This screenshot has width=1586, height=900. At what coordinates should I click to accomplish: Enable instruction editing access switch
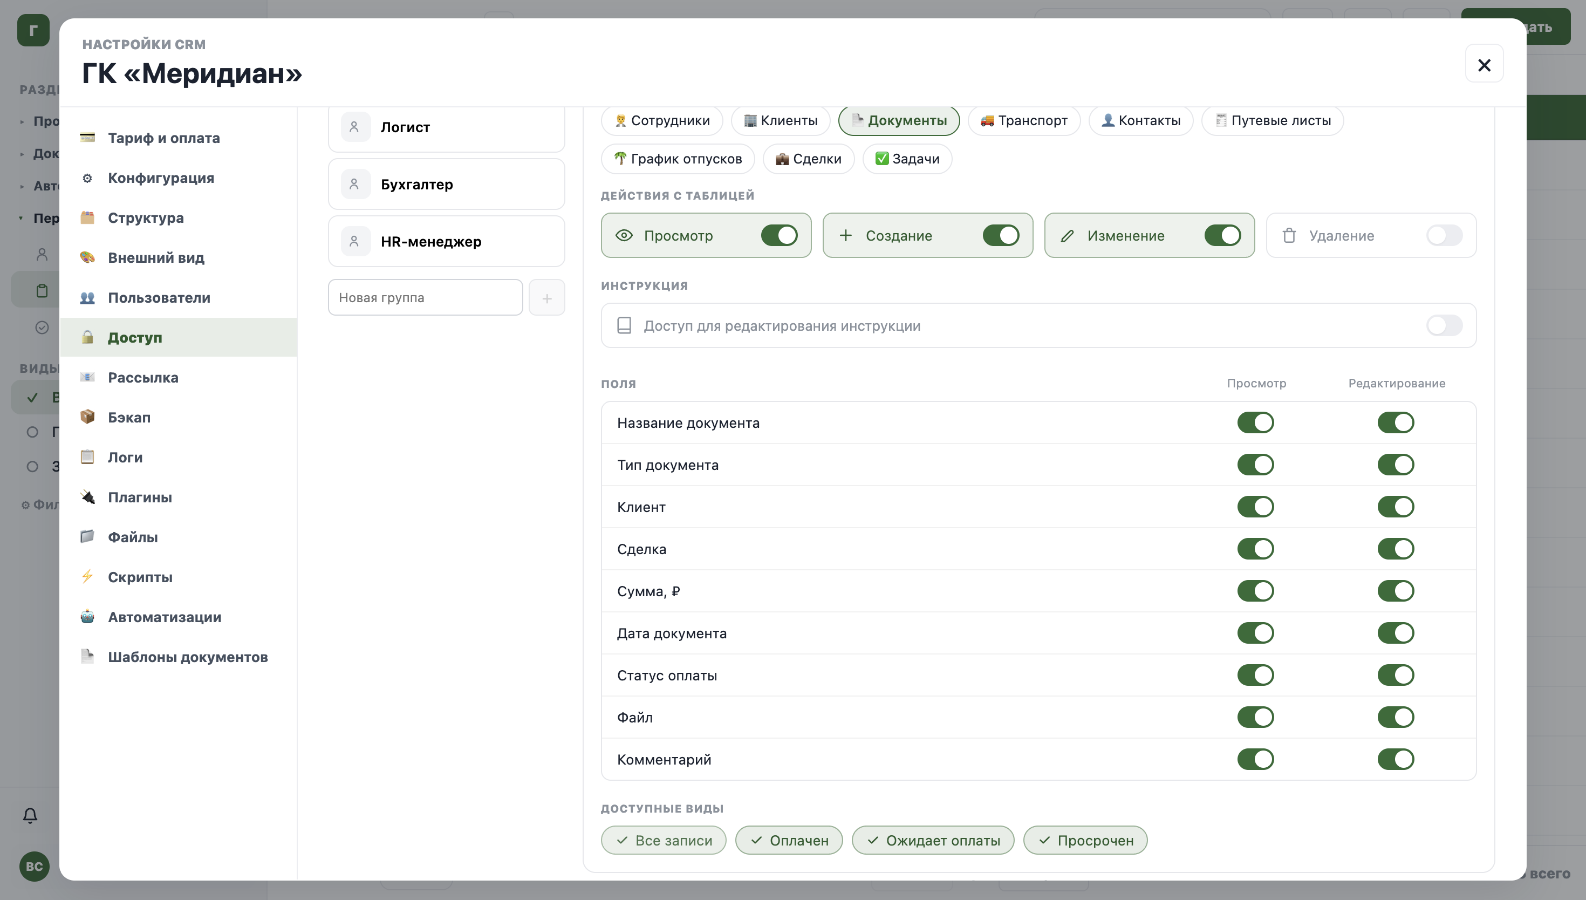[1445, 326]
